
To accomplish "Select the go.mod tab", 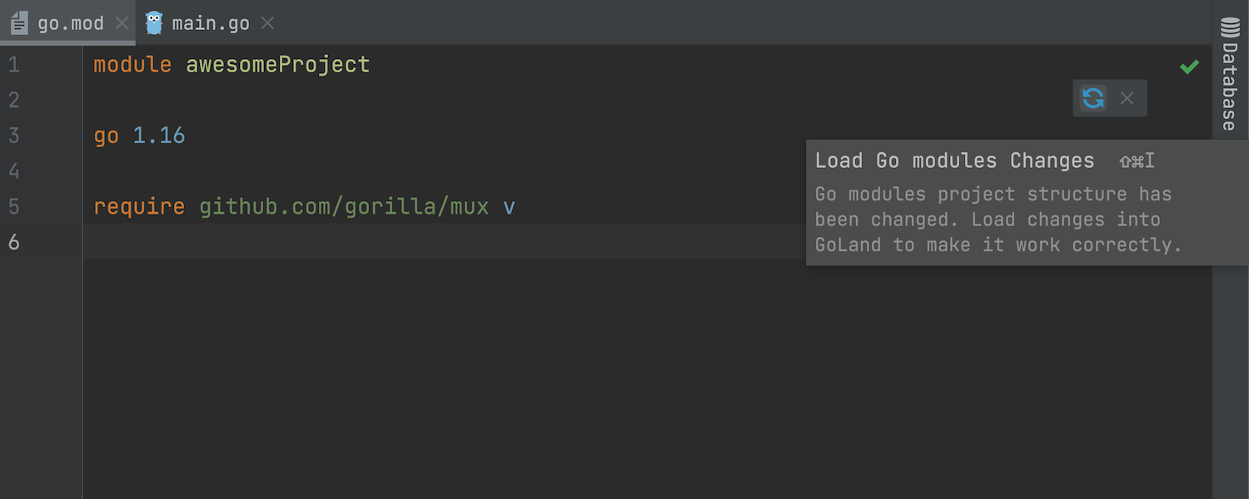I will click(x=70, y=23).
